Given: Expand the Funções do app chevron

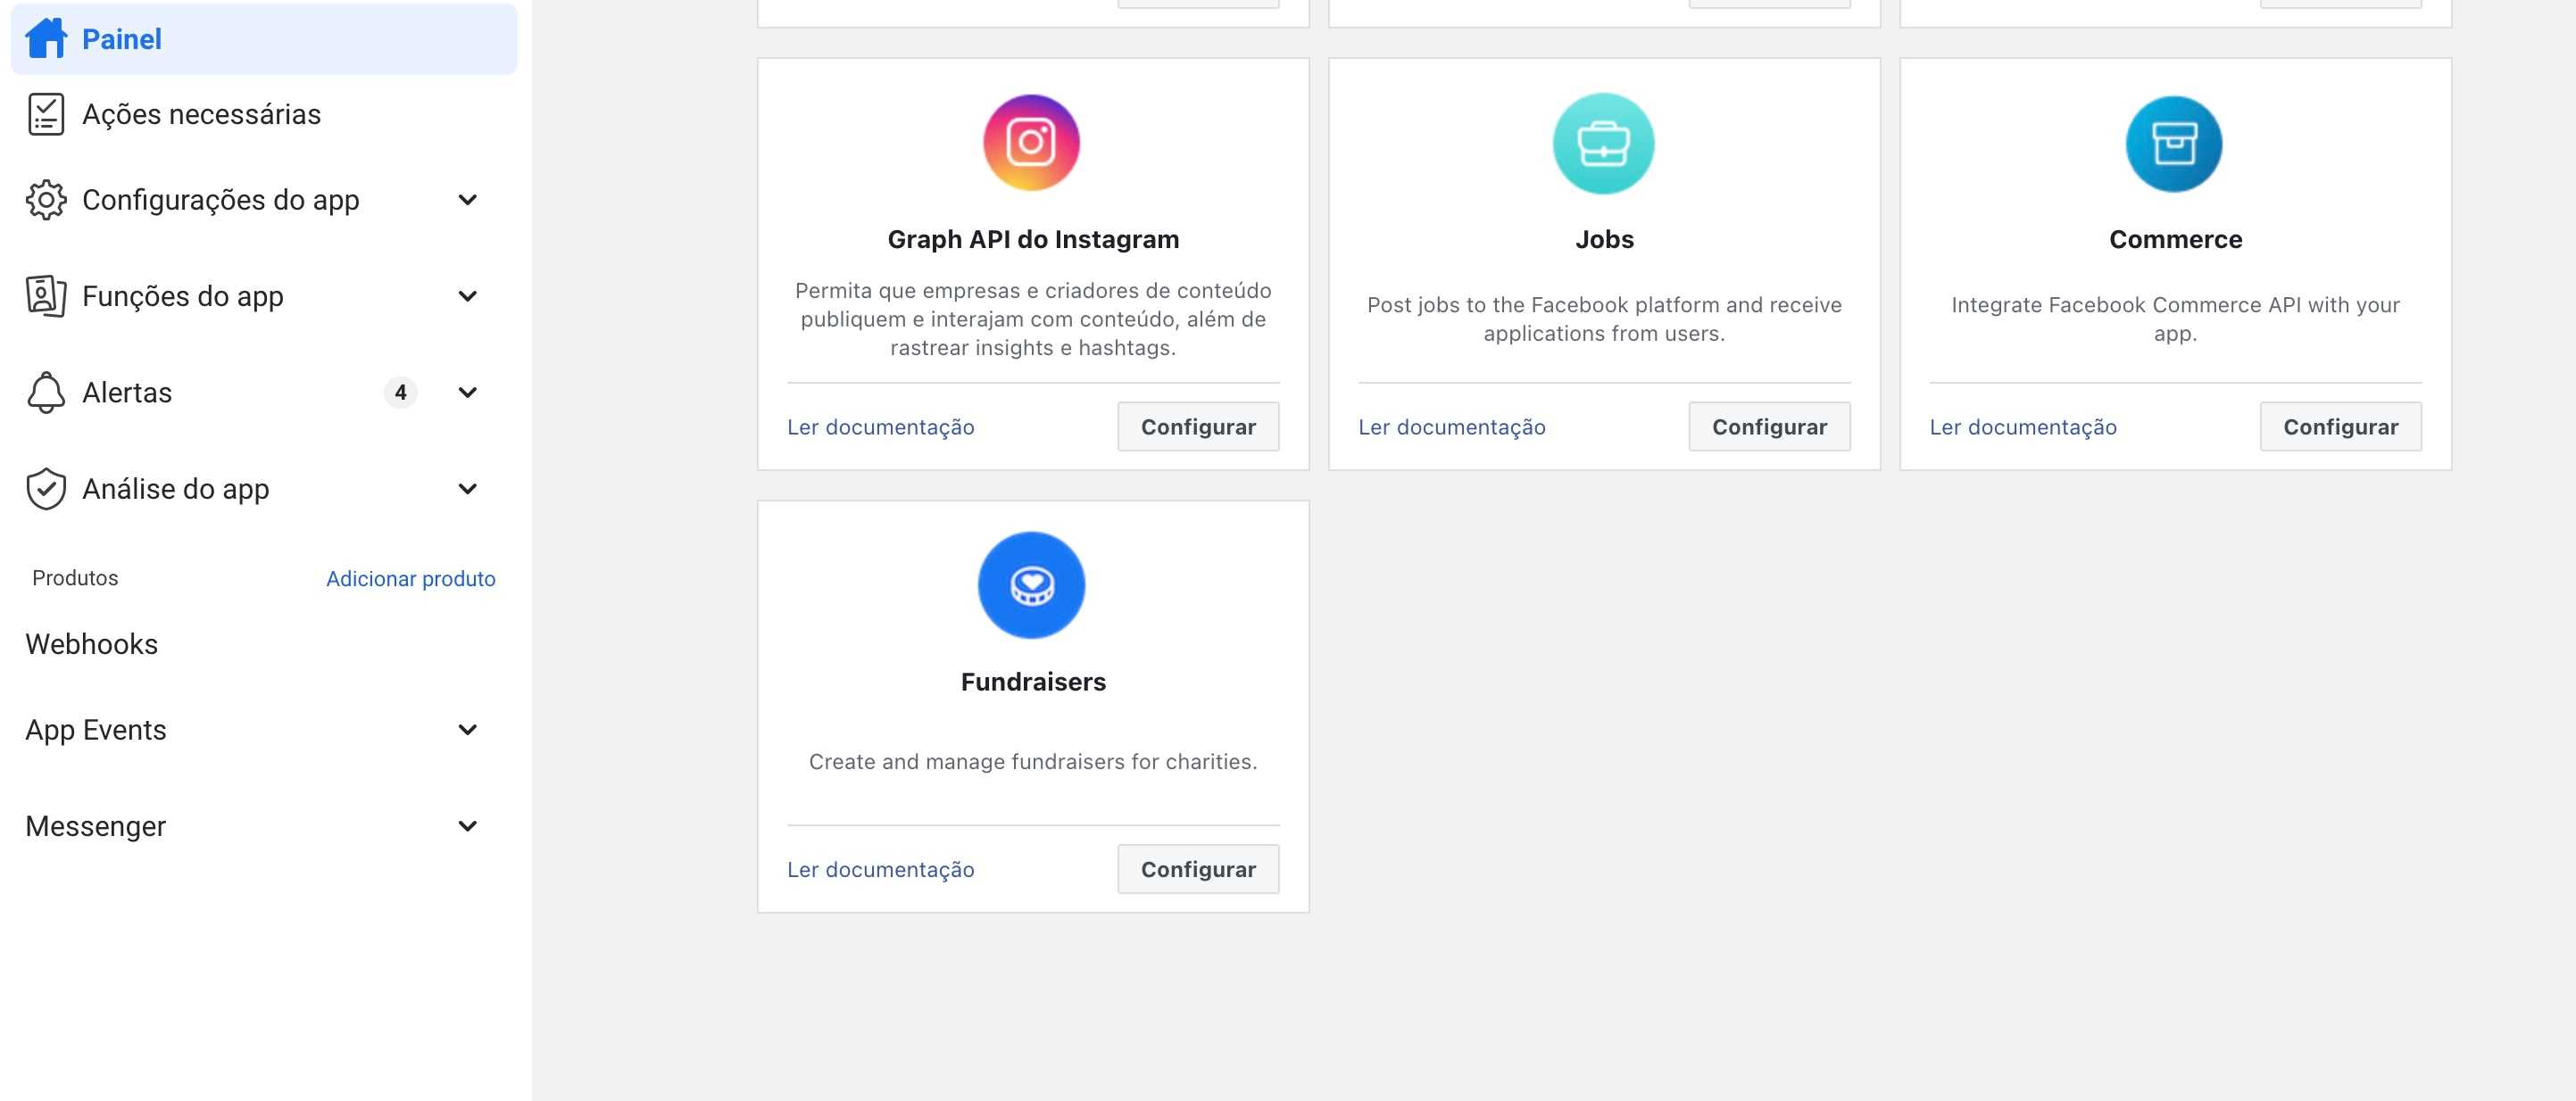Looking at the screenshot, I should 467,296.
